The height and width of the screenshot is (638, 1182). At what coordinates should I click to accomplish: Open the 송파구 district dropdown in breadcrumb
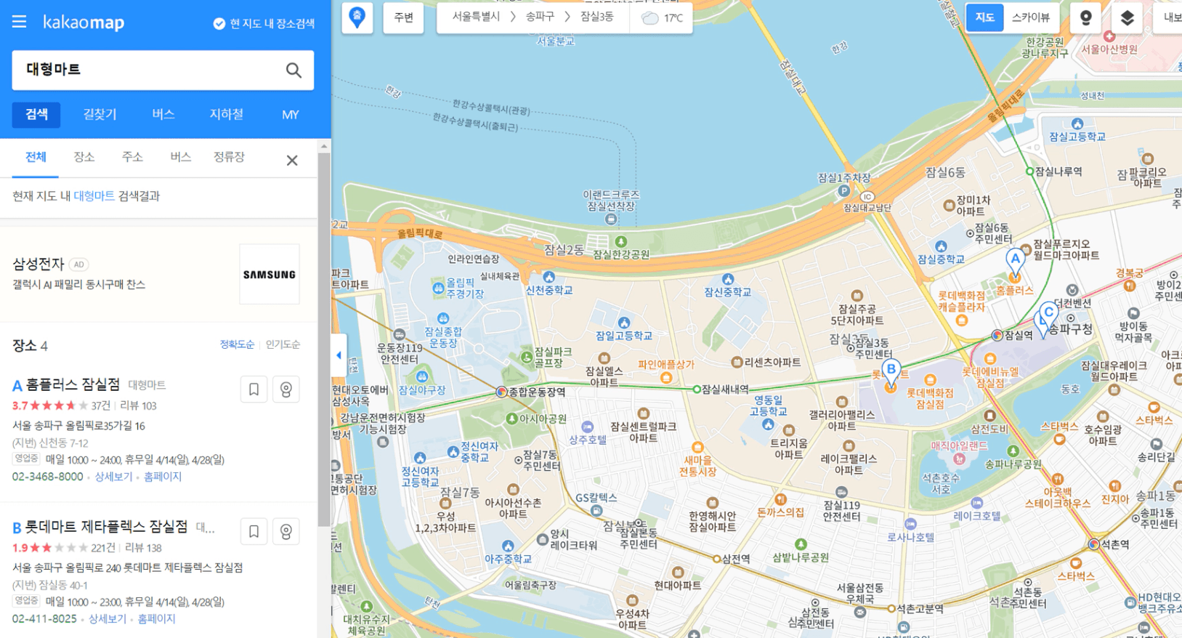click(540, 17)
